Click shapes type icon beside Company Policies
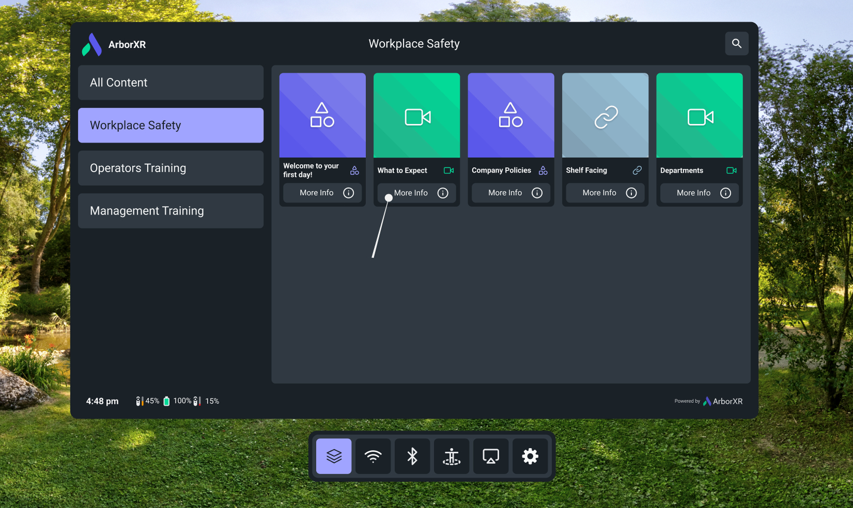The width and height of the screenshot is (853, 508). [x=543, y=171]
